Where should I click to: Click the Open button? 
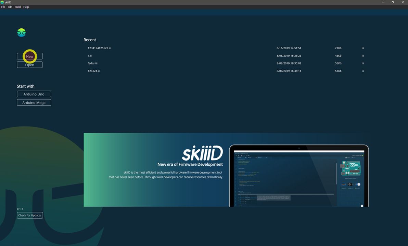30,65
